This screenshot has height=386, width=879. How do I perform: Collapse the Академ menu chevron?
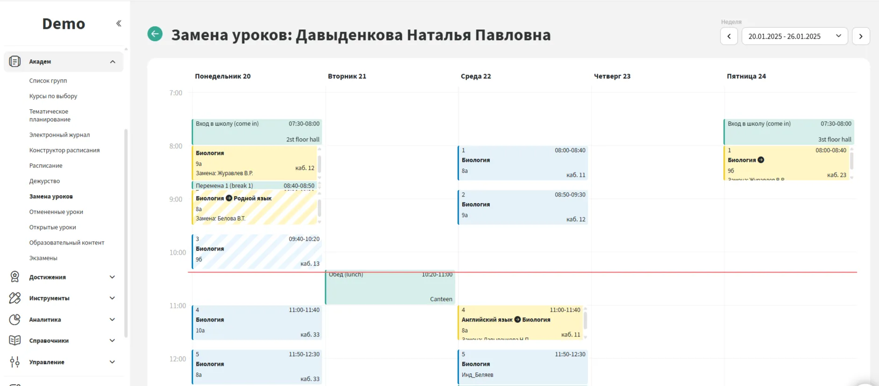point(113,62)
